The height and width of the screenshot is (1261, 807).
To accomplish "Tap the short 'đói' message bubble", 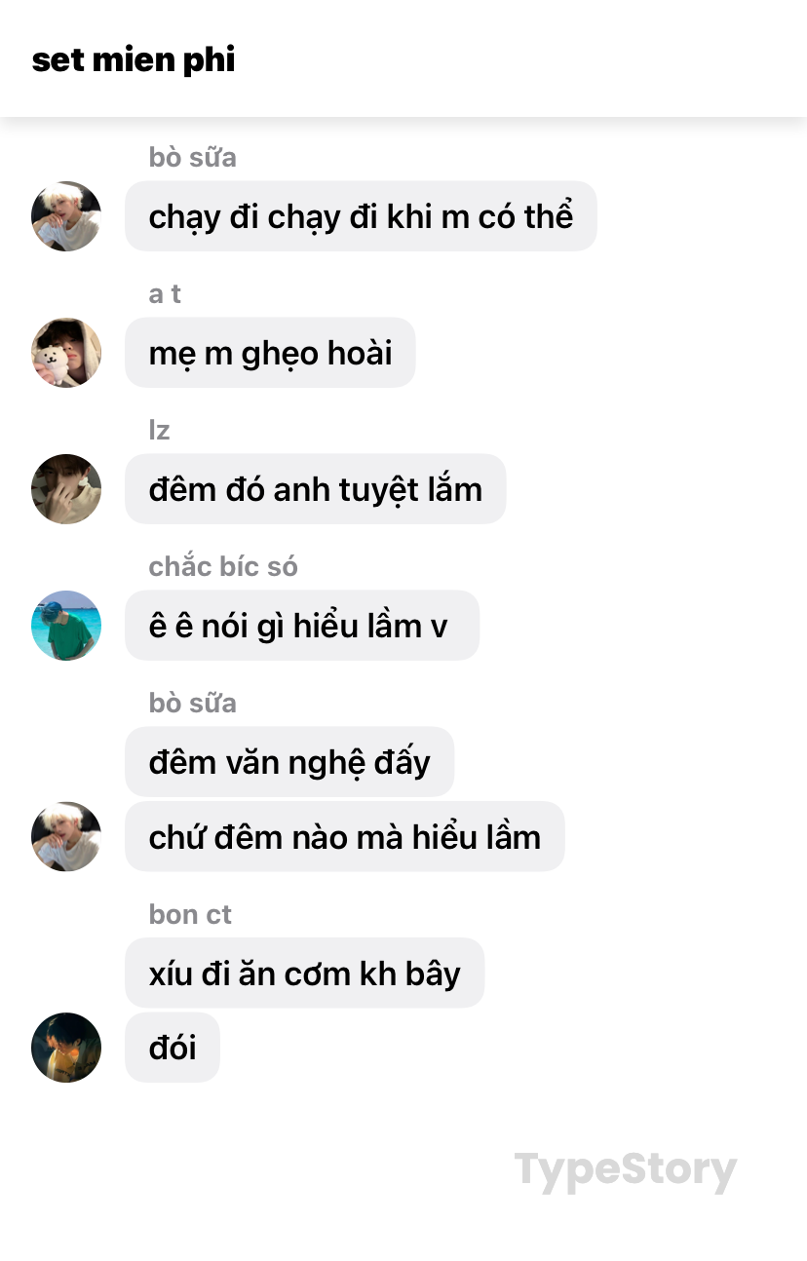I will tap(173, 1048).
